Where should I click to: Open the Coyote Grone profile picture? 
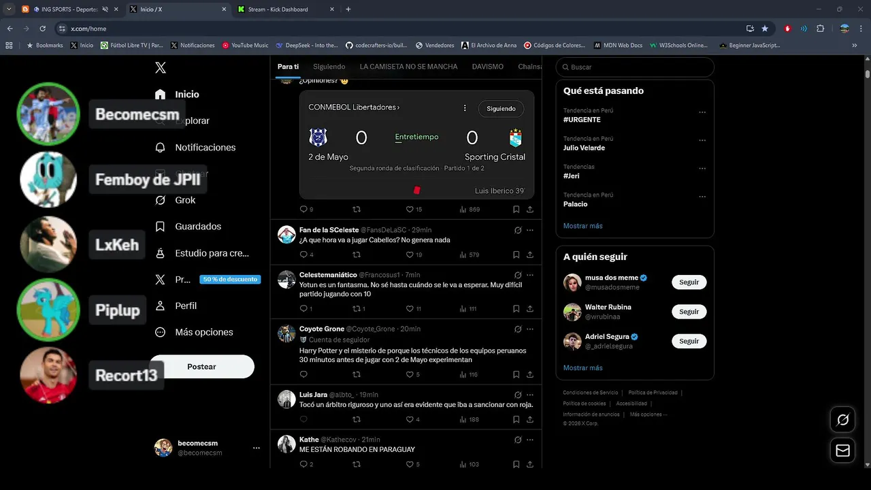pos(286,333)
